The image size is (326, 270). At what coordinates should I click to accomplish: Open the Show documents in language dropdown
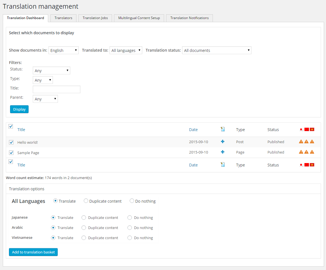(x=64, y=50)
